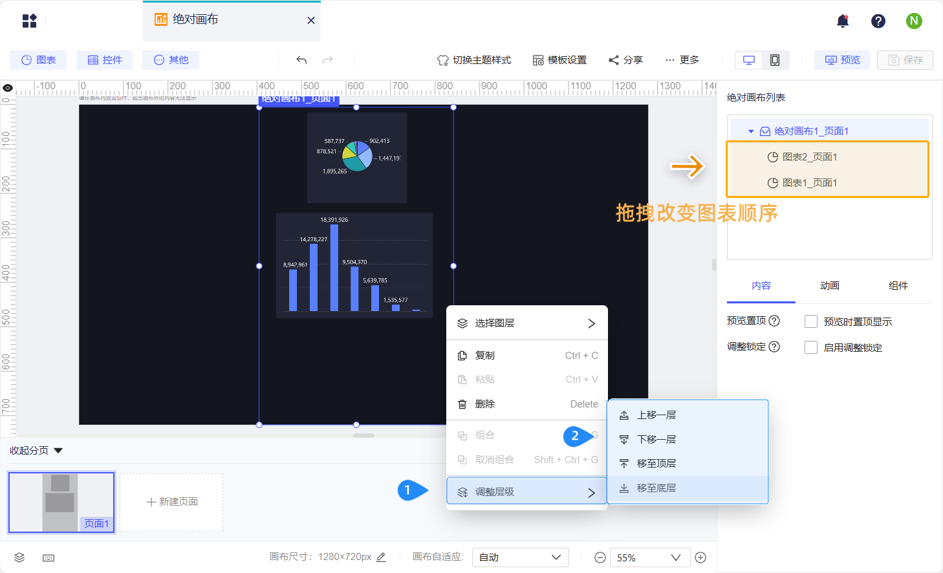
Task: Select 页面1 thumbnail
Action: pyautogui.click(x=61, y=503)
